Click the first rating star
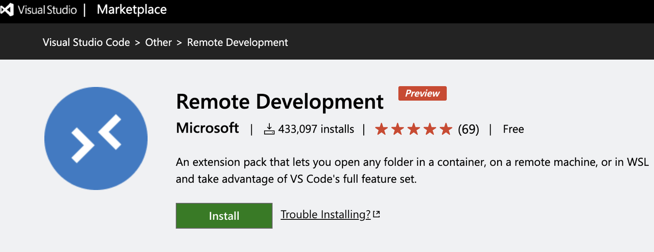654x252 pixels. [381, 130]
